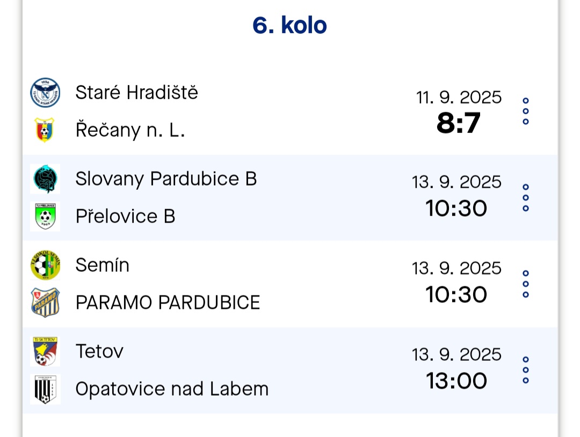Click the Přelovice B green shield logo
Image resolution: width=580 pixels, height=437 pixels.
click(x=45, y=217)
